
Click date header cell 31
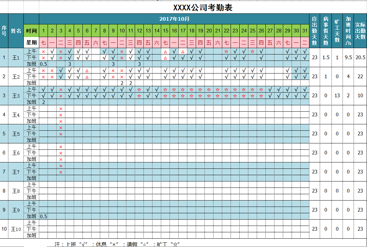click(x=305, y=31)
